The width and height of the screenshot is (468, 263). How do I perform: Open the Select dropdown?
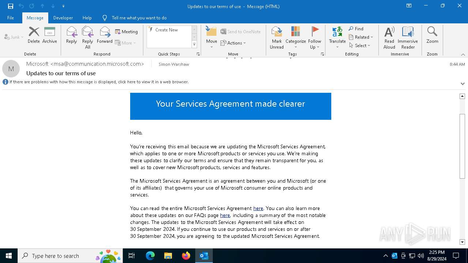pos(360,46)
